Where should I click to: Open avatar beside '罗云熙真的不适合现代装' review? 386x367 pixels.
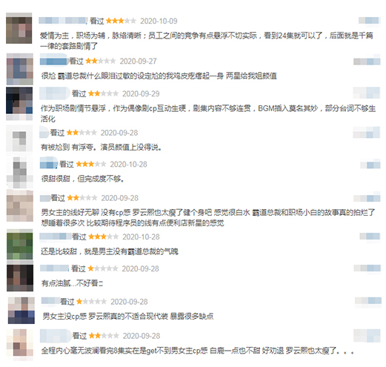pyautogui.click(x=21, y=310)
